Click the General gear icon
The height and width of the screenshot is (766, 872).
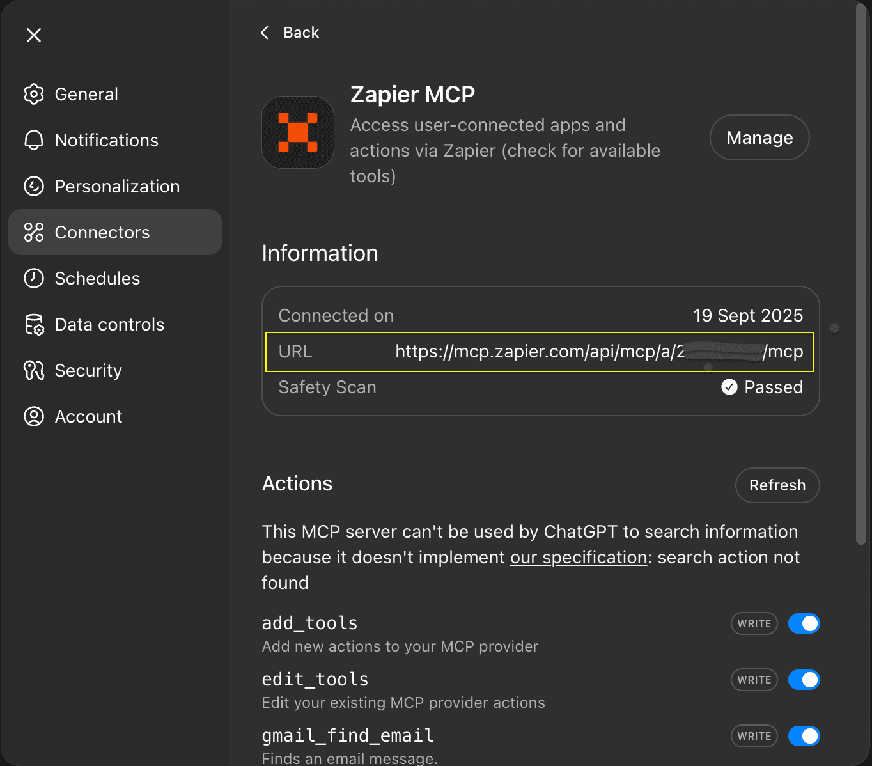(x=34, y=94)
